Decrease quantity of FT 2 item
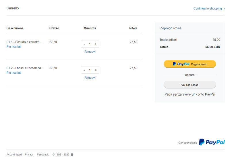 coord(84,70)
